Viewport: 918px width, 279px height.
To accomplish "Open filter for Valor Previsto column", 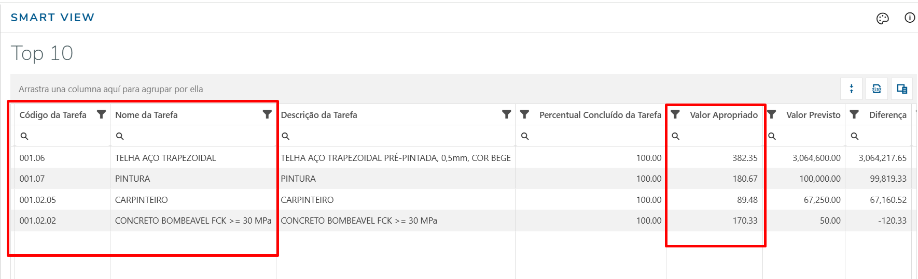I will click(x=772, y=114).
